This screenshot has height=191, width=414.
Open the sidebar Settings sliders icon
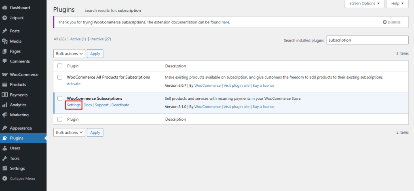4,168
